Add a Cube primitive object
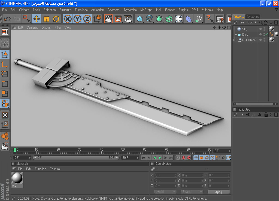This screenshot has height=201, width=279. pyautogui.click(x=139, y=19)
